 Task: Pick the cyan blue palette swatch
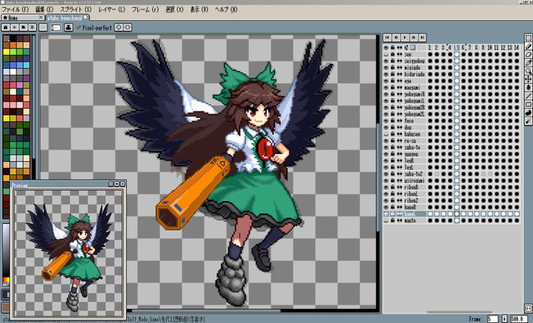point(27,65)
